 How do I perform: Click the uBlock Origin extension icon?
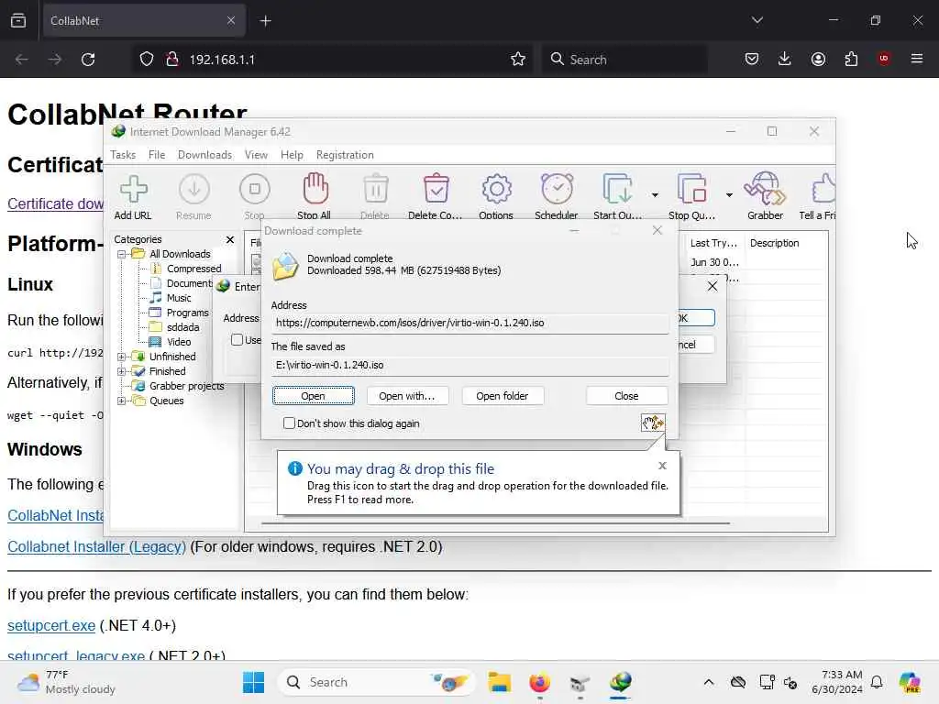coord(884,59)
